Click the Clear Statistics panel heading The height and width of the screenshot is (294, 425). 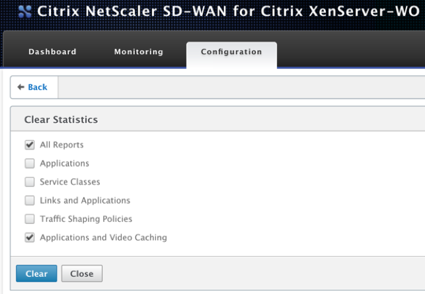61,120
